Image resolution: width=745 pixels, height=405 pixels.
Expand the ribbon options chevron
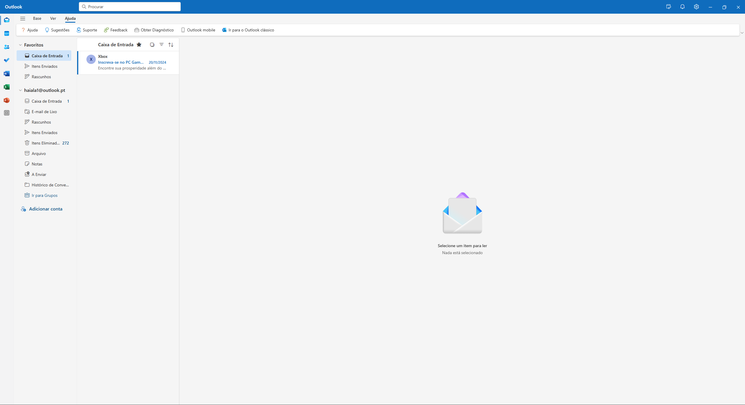pos(742,33)
